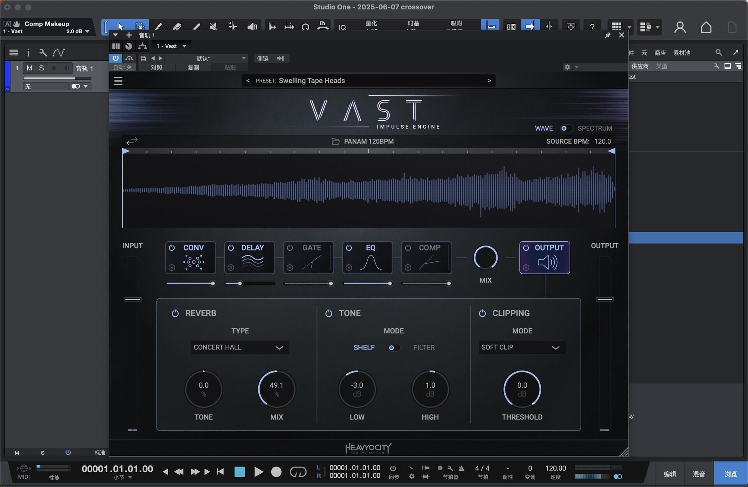Click the 复制 copy button
This screenshot has height=487, width=748.
pyautogui.click(x=194, y=67)
